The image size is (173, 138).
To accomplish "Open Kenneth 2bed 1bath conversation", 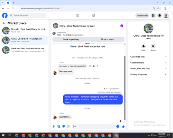I will pos(24,31).
